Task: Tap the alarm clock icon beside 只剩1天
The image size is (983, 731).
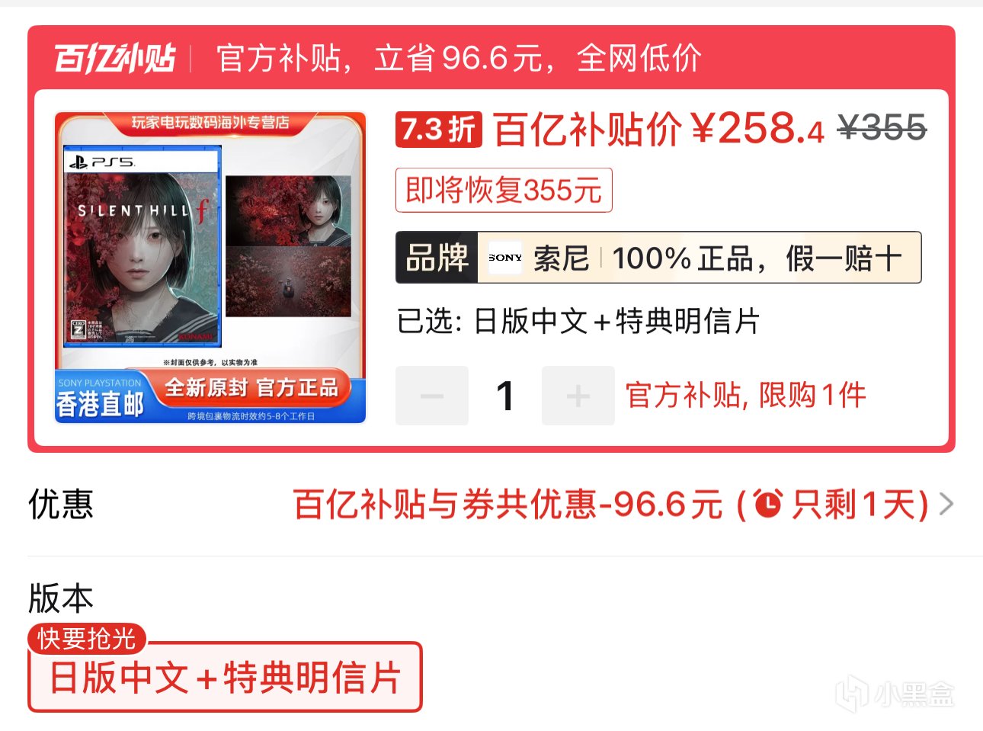Action: [x=768, y=504]
